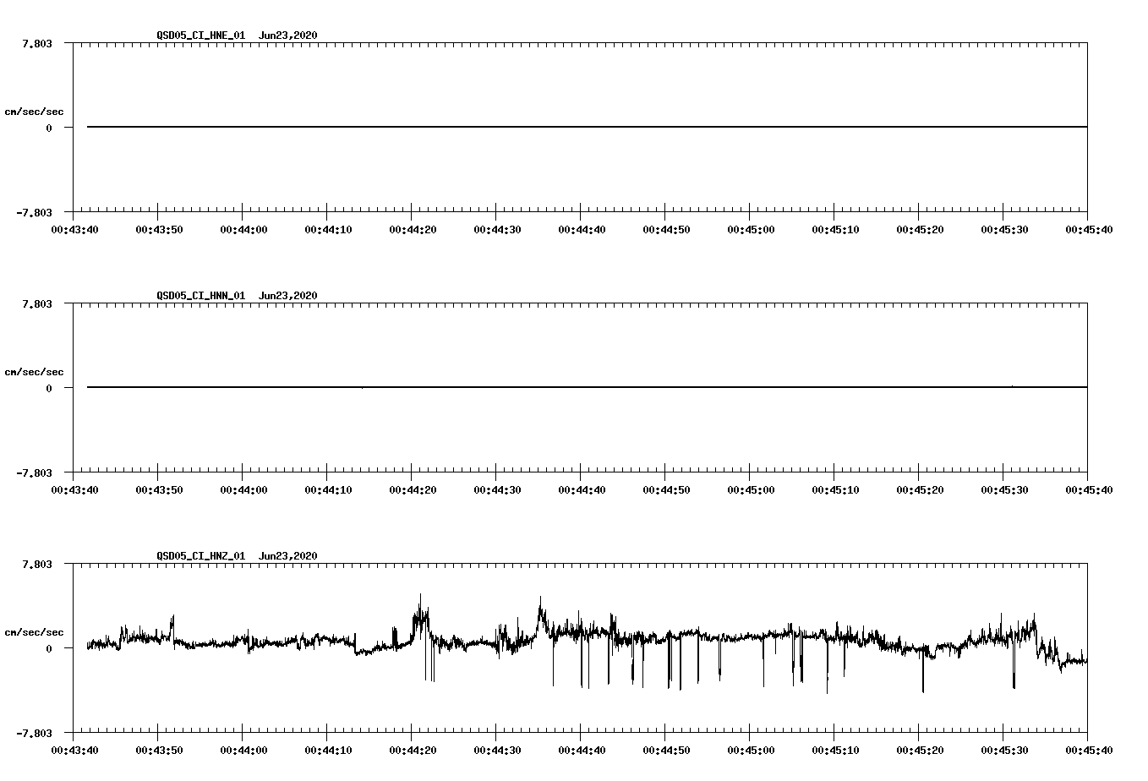Click the 7.803 upper limit on HNZ plot
1148x781 pixels.
pyautogui.click(x=37, y=564)
